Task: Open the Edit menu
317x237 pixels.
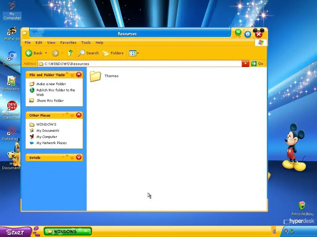Action: pyautogui.click(x=39, y=43)
